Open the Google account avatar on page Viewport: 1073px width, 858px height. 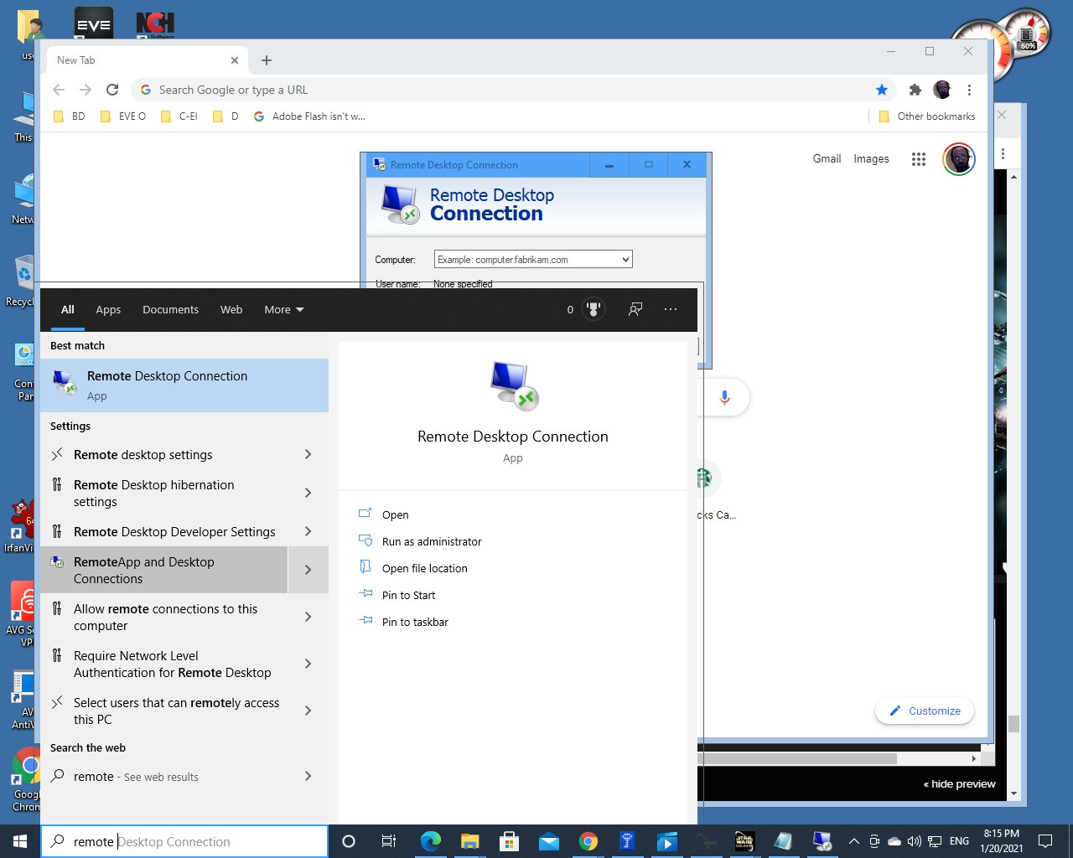point(959,159)
